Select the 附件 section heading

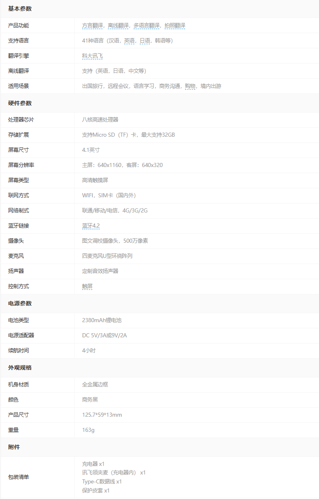tap(14, 447)
